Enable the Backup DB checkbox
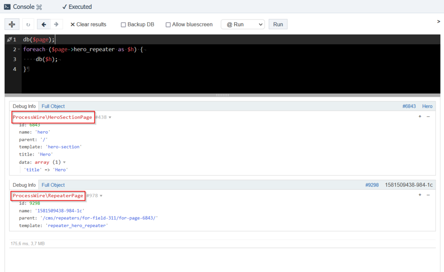The image size is (444, 272). tap(123, 25)
